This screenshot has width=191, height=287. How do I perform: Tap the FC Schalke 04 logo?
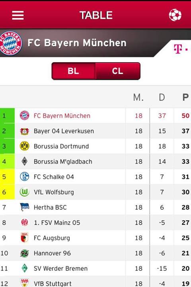[24, 177]
